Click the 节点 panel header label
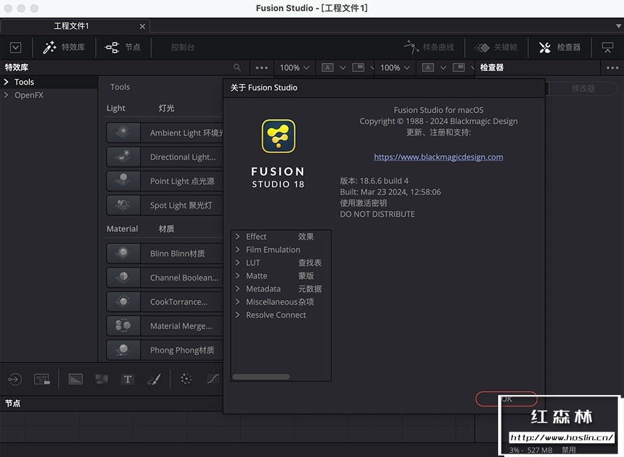Viewport: 624px width, 457px height. pyautogui.click(x=13, y=403)
